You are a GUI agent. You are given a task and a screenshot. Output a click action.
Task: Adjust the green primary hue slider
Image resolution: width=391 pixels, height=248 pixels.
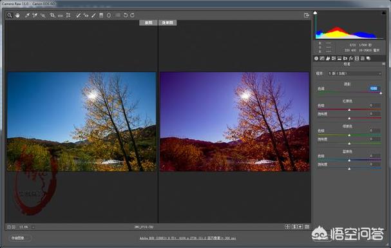tap(349, 135)
